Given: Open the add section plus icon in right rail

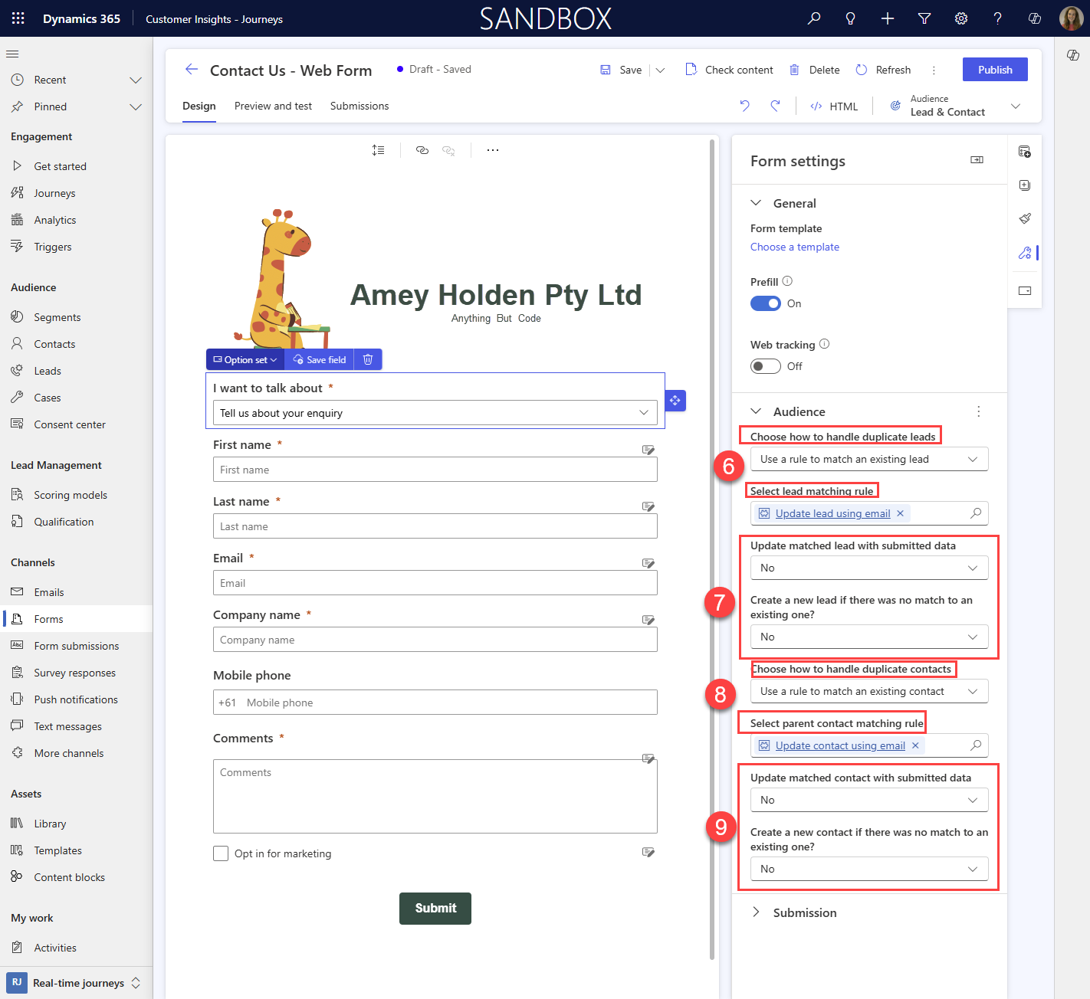Looking at the screenshot, I should 1025,185.
